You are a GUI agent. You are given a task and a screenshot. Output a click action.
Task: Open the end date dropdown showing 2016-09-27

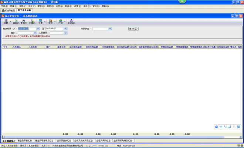(x=65, y=28)
